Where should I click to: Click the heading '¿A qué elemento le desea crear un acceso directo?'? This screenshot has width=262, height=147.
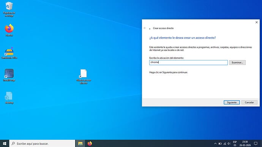tap(183, 38)
